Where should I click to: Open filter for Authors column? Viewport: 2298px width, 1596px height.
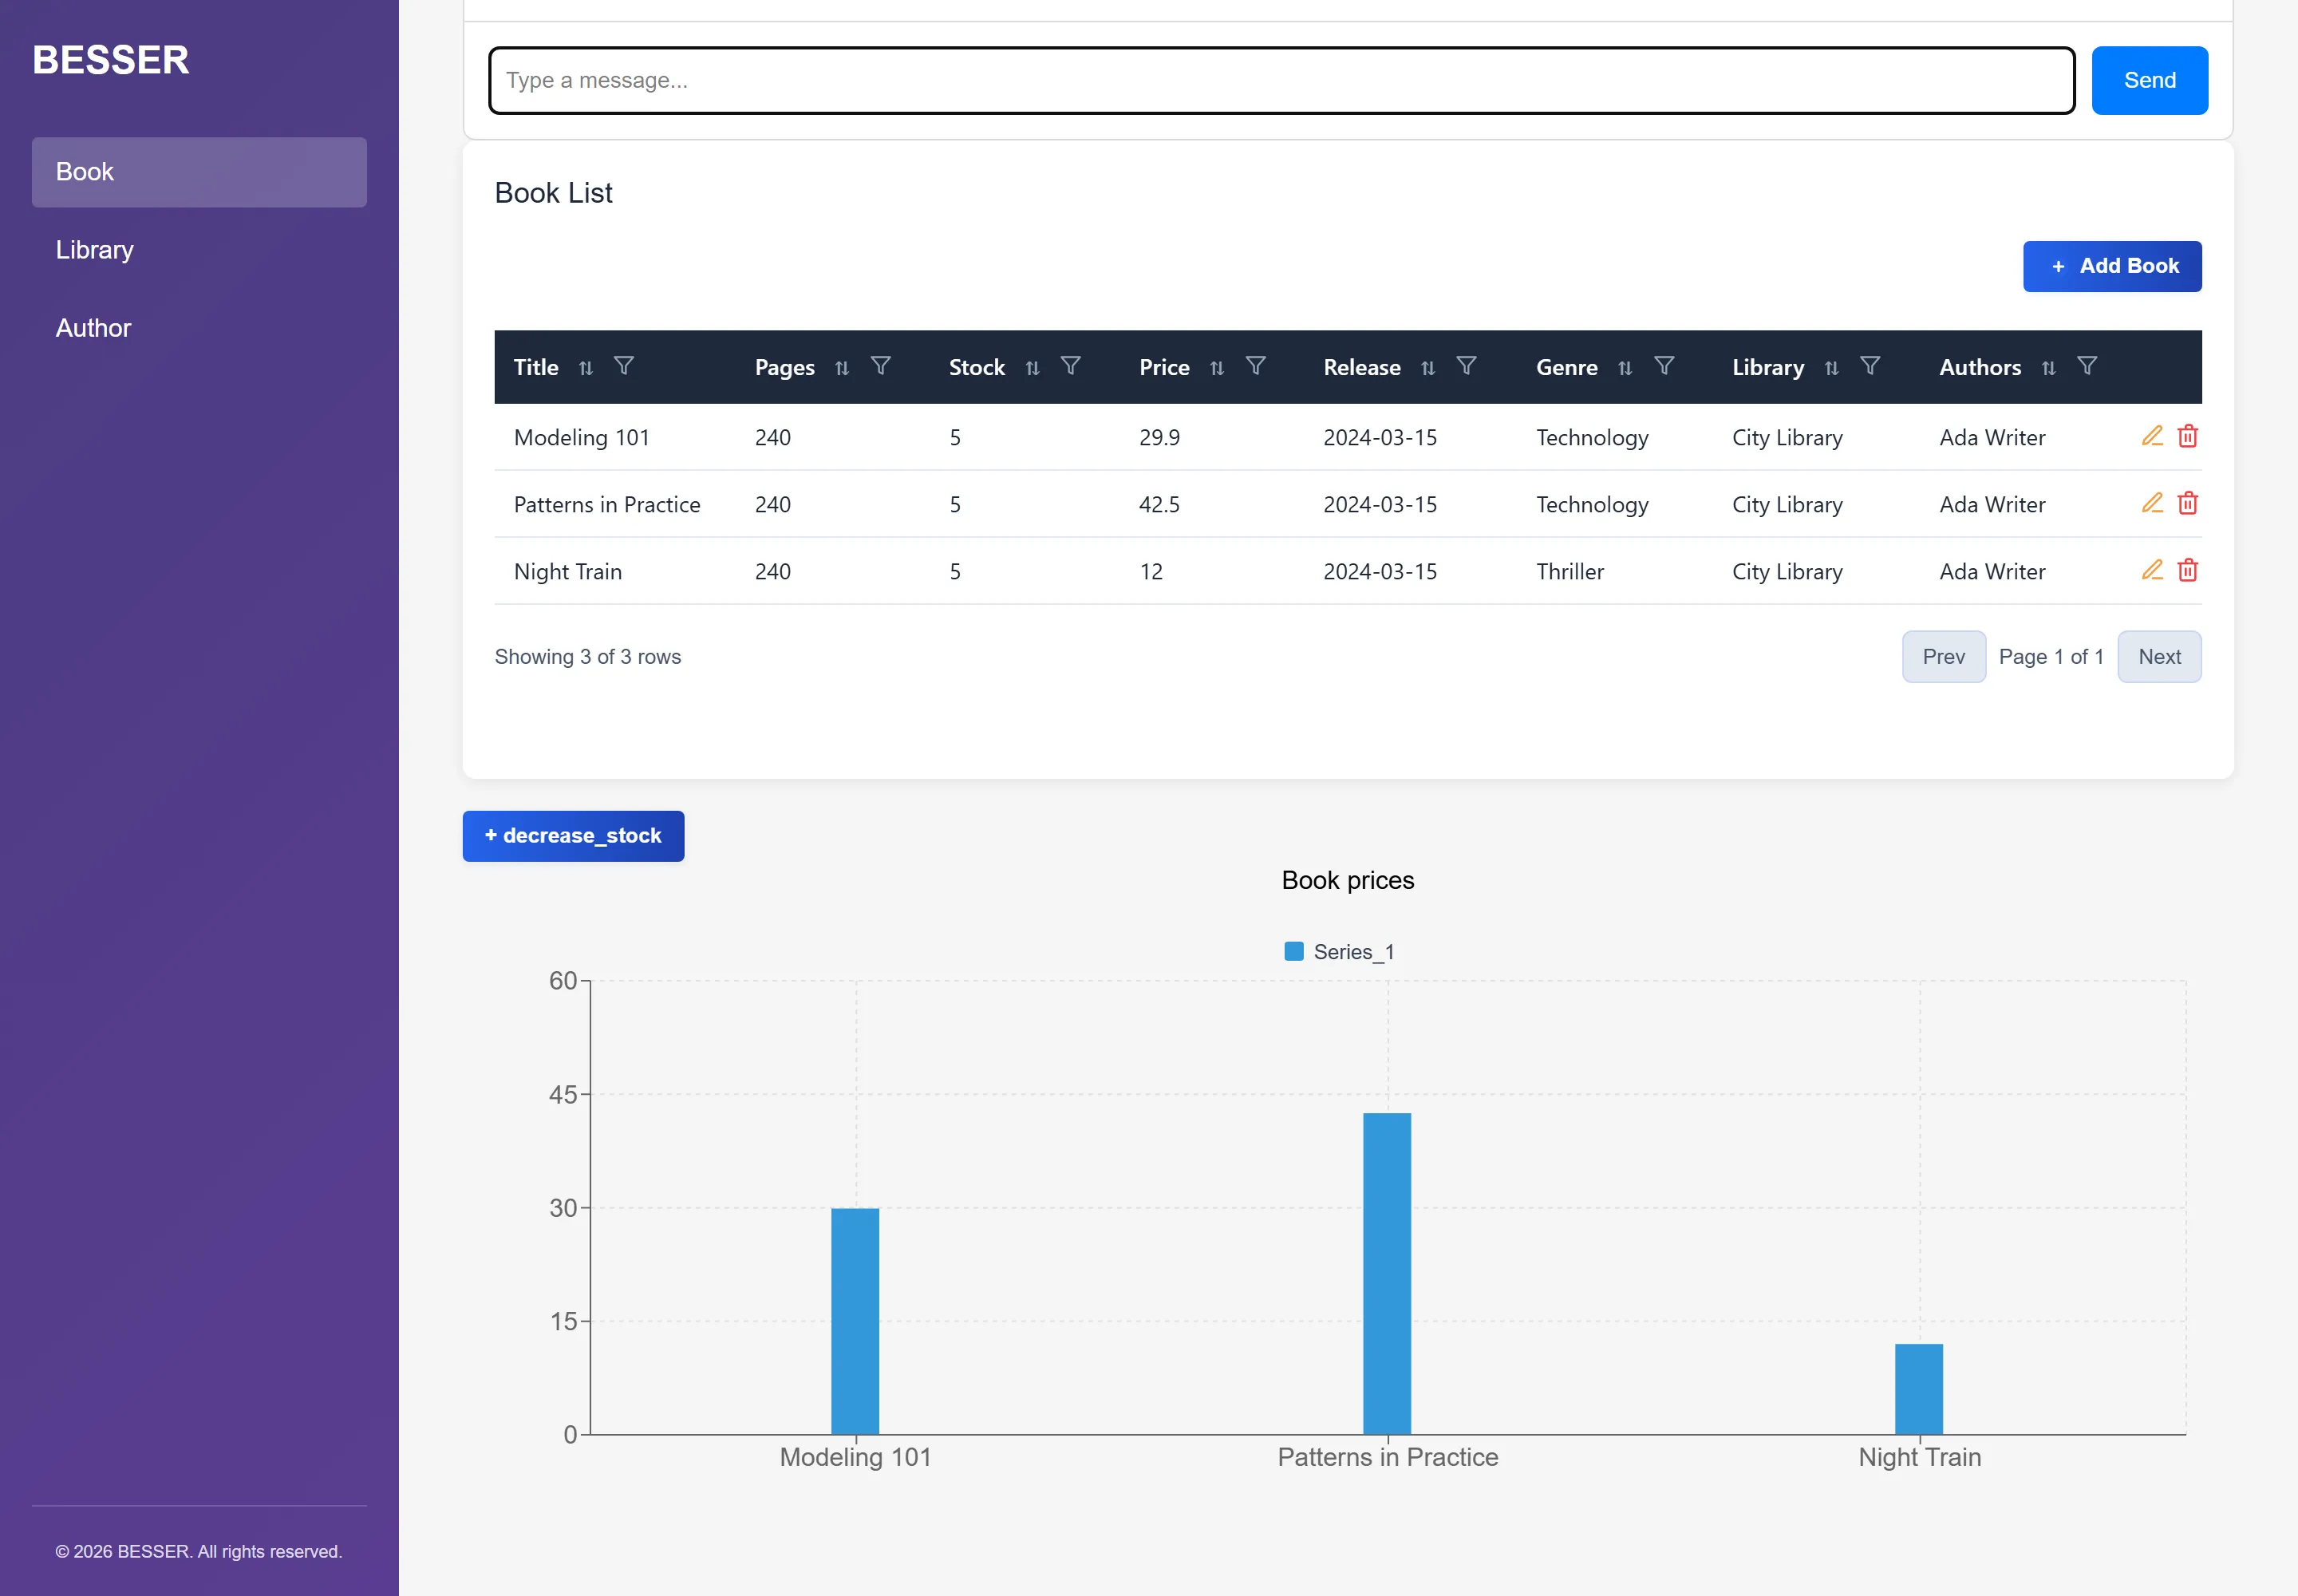(x=2087, y=366)
